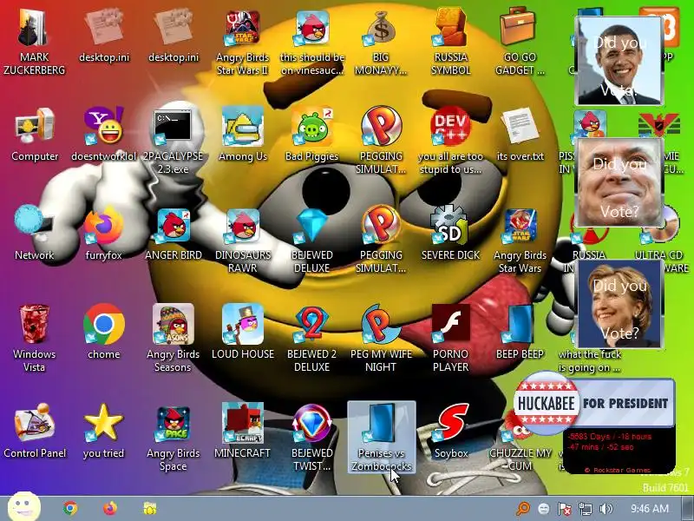Click the magnifier tray icon
Image resolution: width=694 pixels, height=521 pixels.
523,509
